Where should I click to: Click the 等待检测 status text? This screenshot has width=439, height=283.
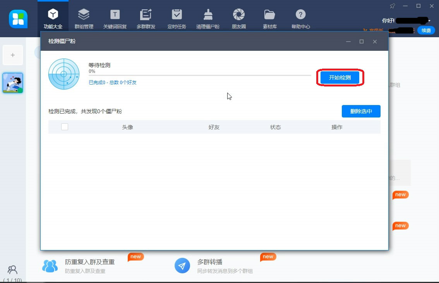(x=99, y=65)
